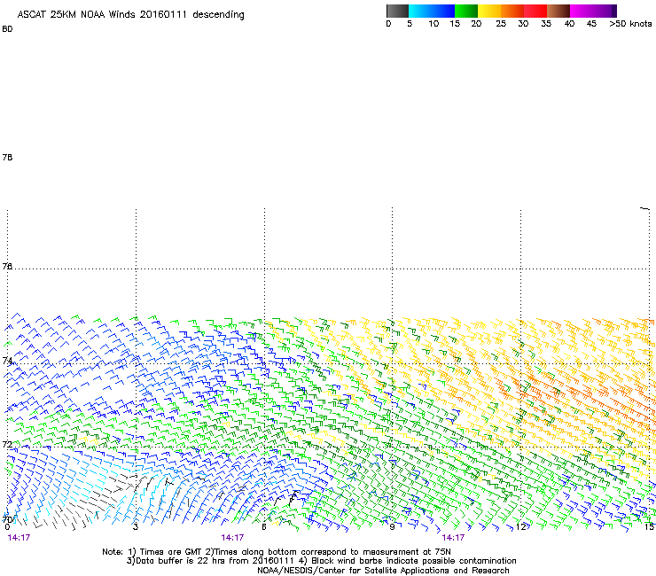656x576 pixels.
Task: Click the longitude '12' axis label
Action: pos(521,527)
